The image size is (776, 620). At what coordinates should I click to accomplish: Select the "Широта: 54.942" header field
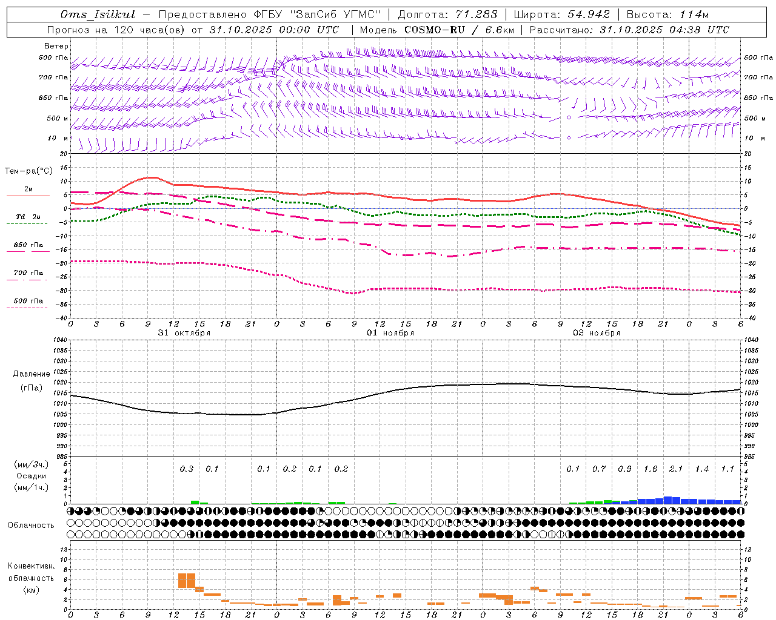(562, 15)
